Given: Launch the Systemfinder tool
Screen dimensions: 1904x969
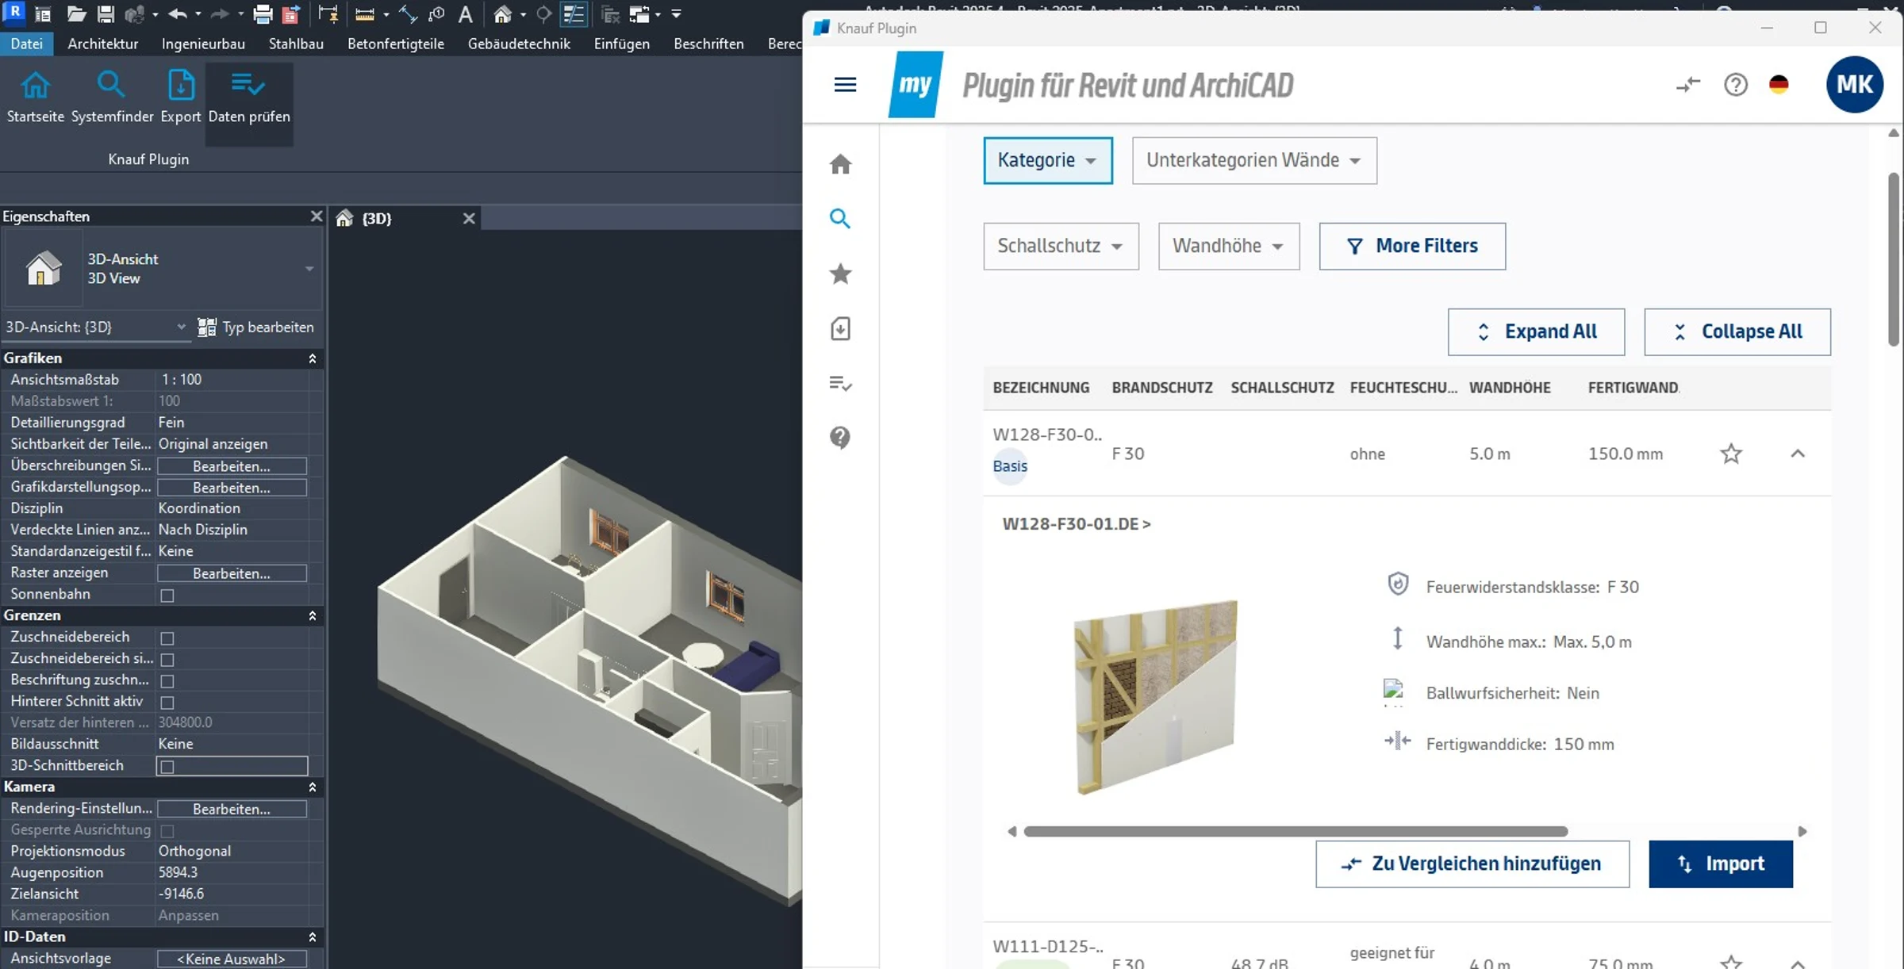Looking at the screenshot, I should (112, 97).
